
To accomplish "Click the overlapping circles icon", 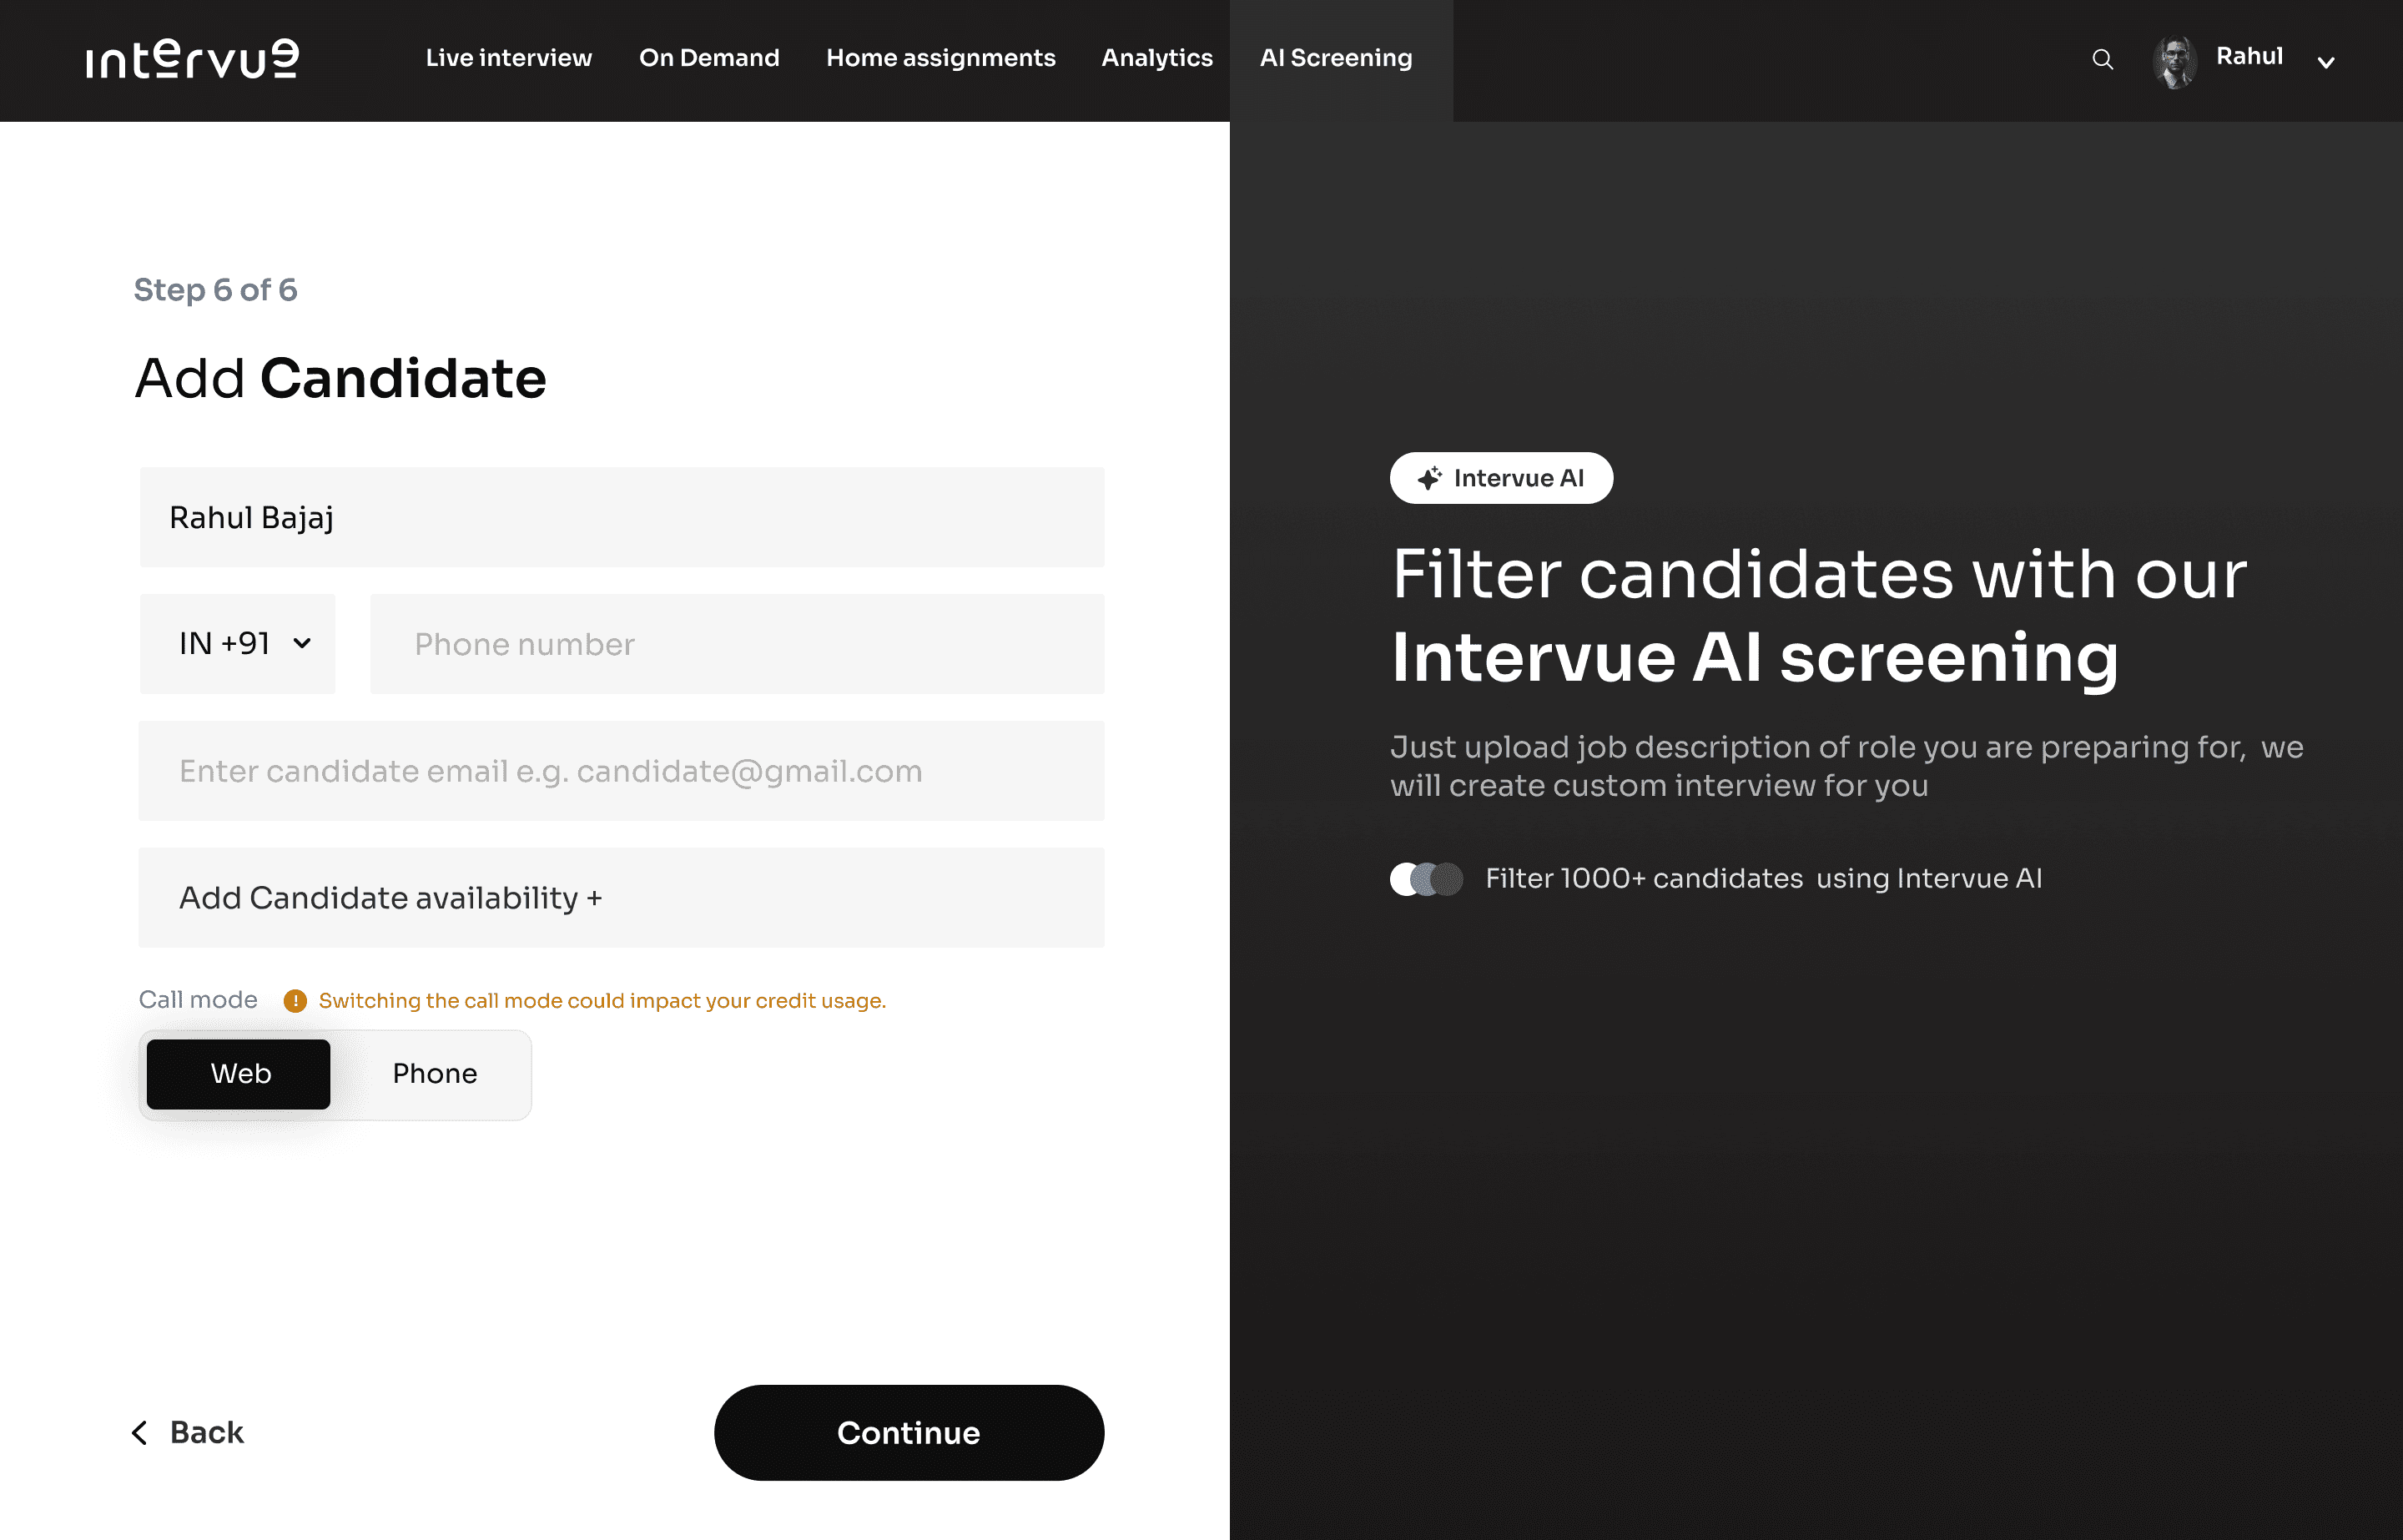I will click(1426, 879).
